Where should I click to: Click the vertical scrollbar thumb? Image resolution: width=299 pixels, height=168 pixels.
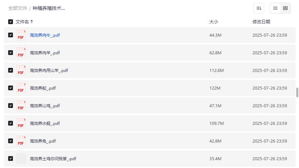click(x=297, y=92)
